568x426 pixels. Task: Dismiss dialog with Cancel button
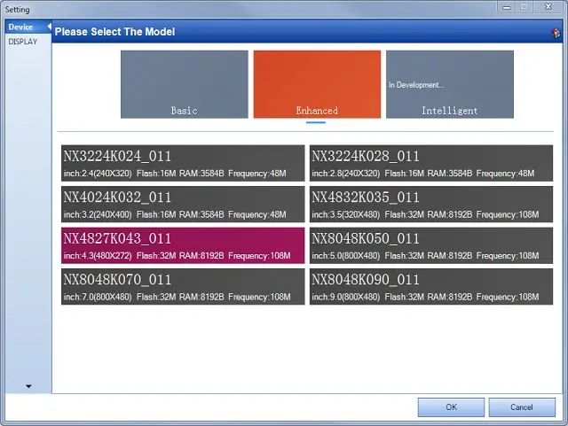tap(522, 407)
